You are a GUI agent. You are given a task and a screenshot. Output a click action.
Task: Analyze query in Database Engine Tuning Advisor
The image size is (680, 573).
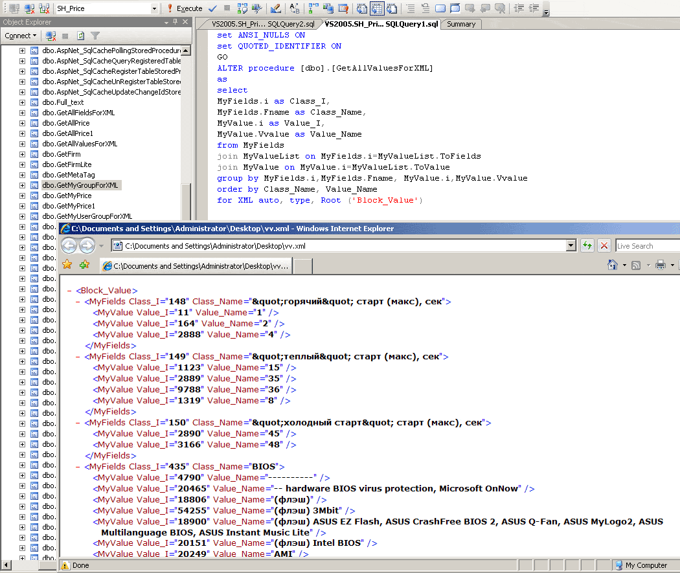(256, 8)
